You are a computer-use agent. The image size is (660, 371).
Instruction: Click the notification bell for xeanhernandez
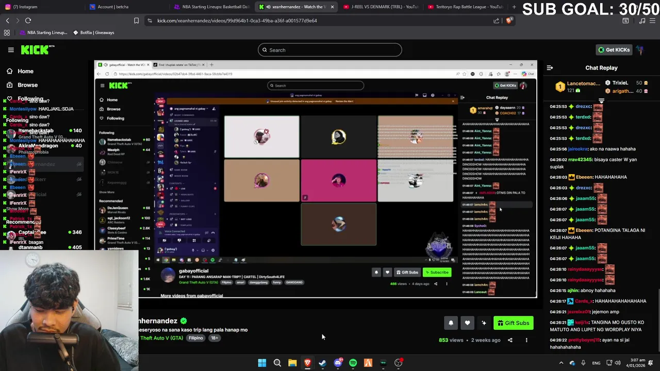click(x=451, y=323)
